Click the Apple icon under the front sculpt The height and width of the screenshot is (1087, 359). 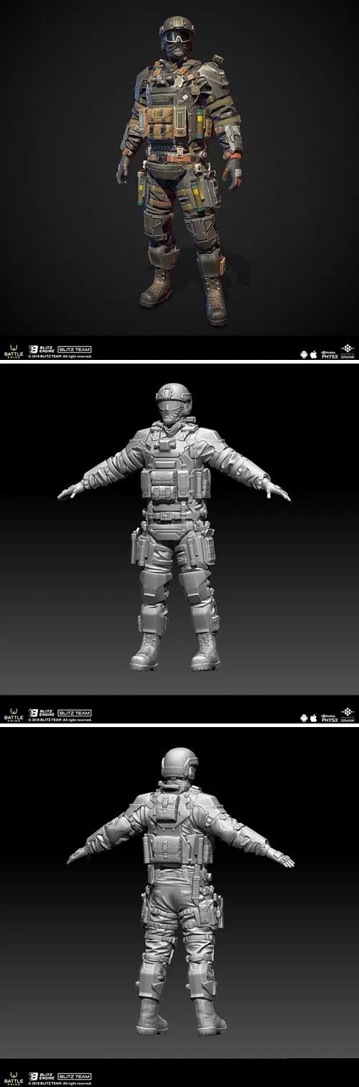314,718
